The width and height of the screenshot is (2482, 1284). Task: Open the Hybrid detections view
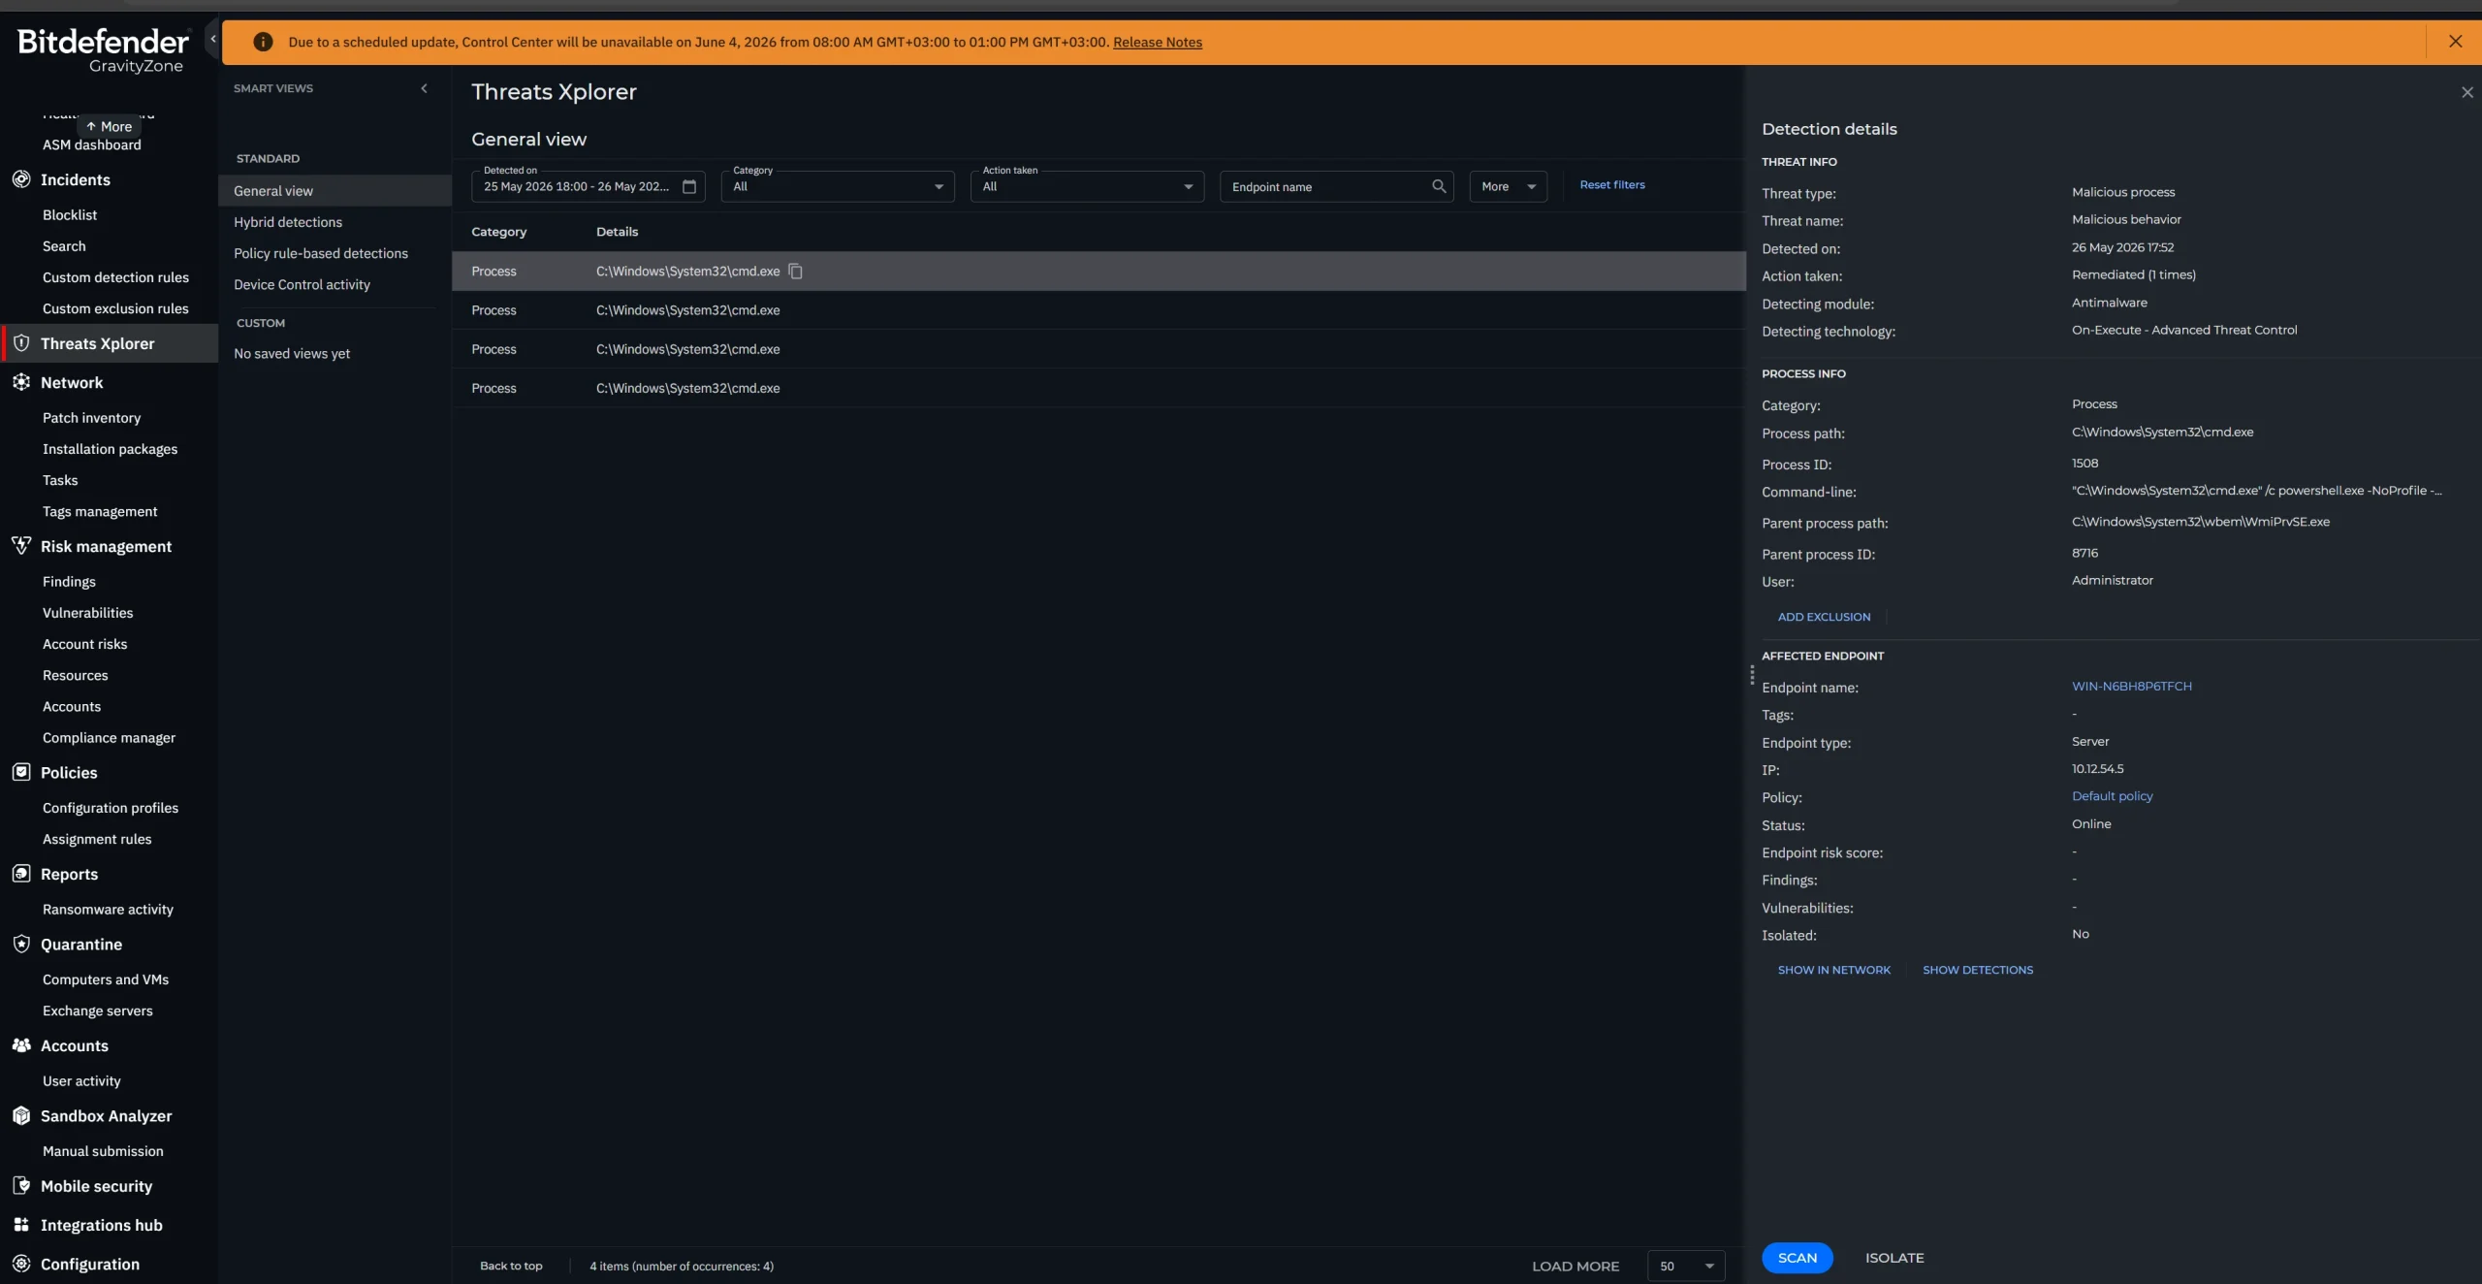point(288,222)
